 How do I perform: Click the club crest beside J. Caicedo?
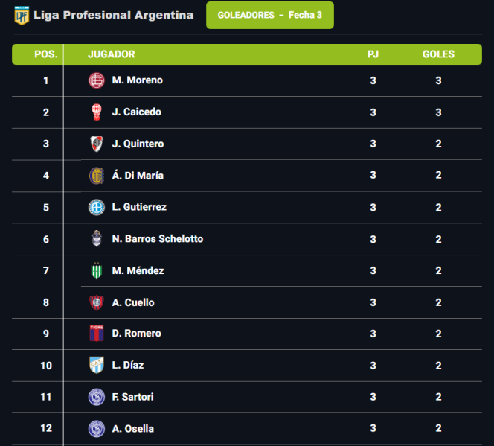pyautogui.click(x=97, y=112)
